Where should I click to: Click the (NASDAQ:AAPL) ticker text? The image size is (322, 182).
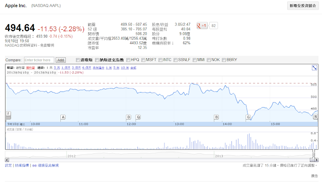pyautogui.click(x=46, y=6)
